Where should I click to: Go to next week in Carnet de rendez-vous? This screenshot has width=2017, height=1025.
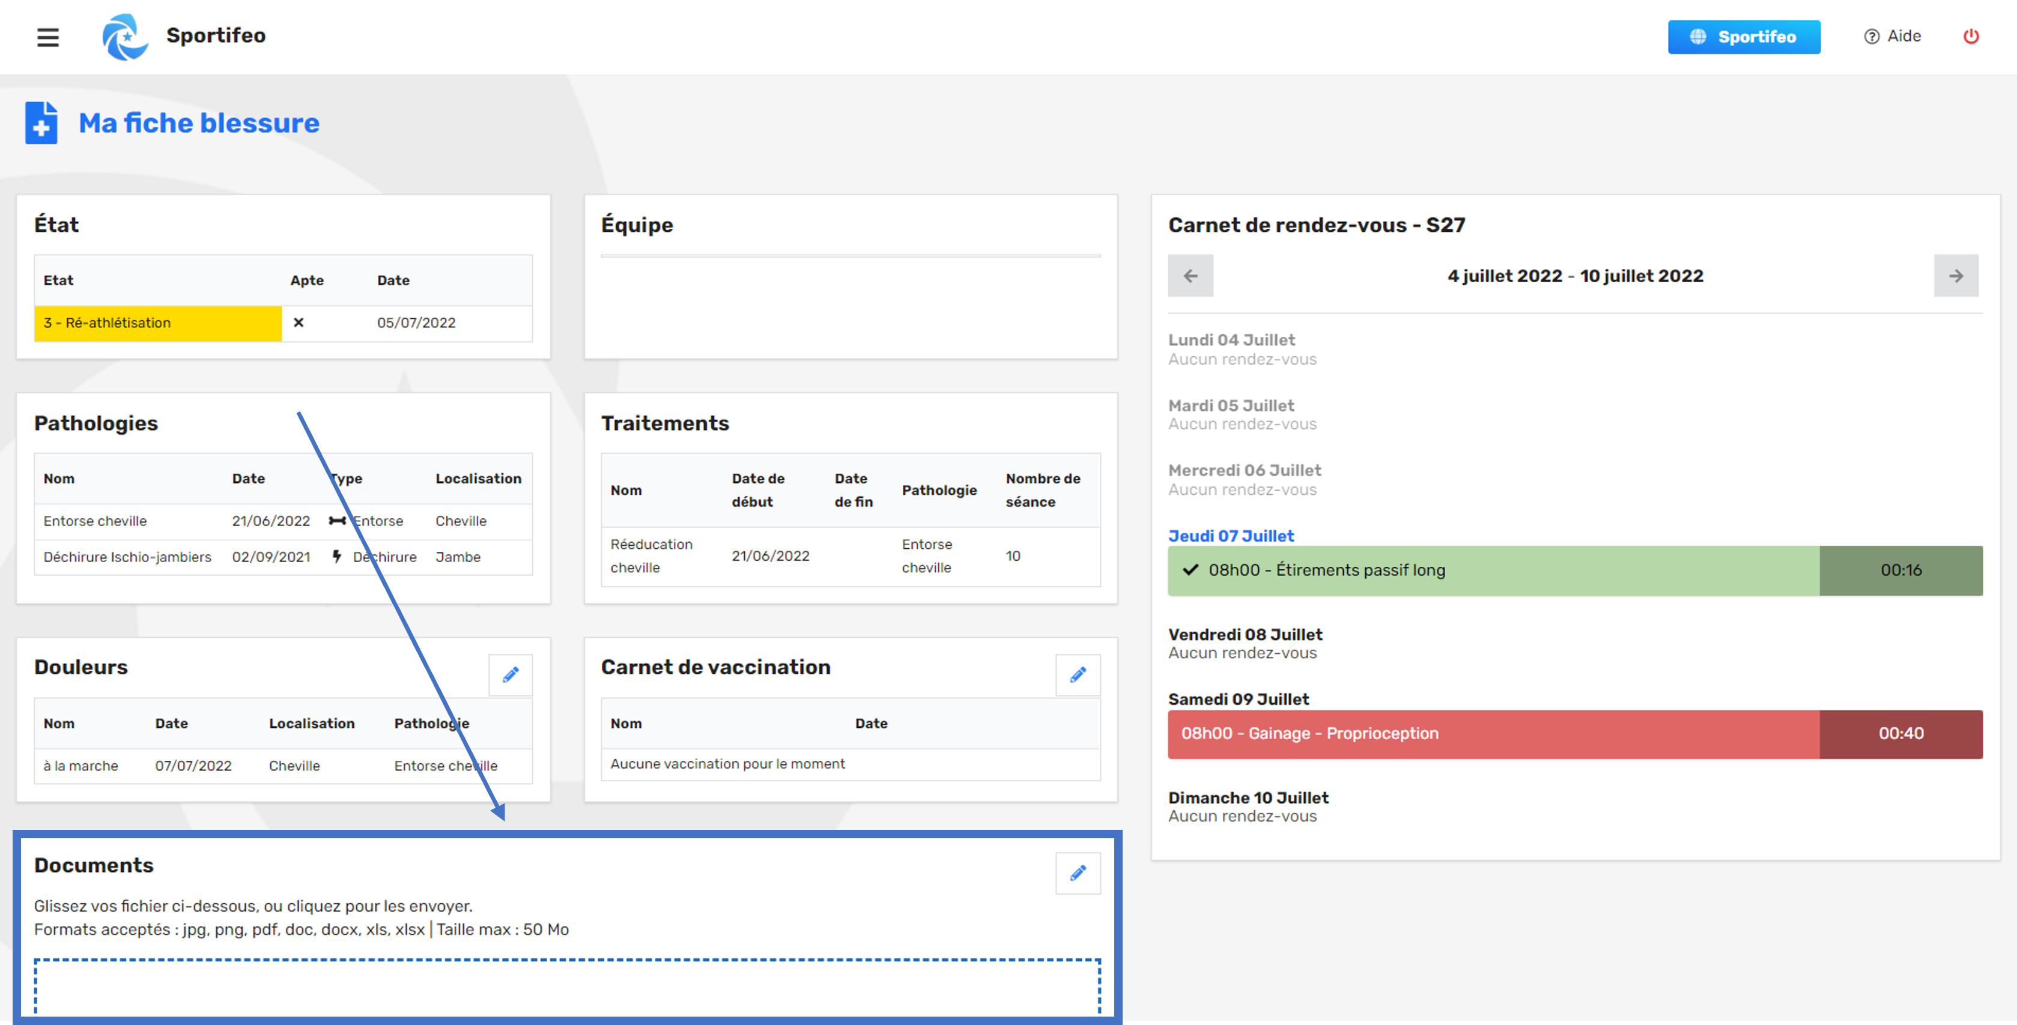[x=1955, y=276]
